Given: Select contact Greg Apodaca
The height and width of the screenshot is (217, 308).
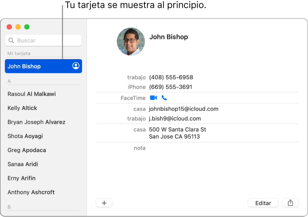Looking at the screenshot, I should click(x=26, y=150).
